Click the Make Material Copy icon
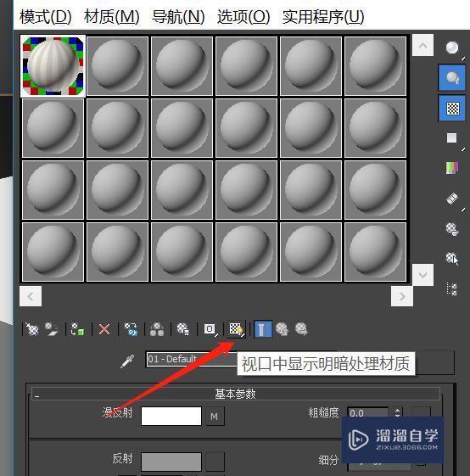Image resolution: width=470 pixels, height=476 pixels. 131,329
